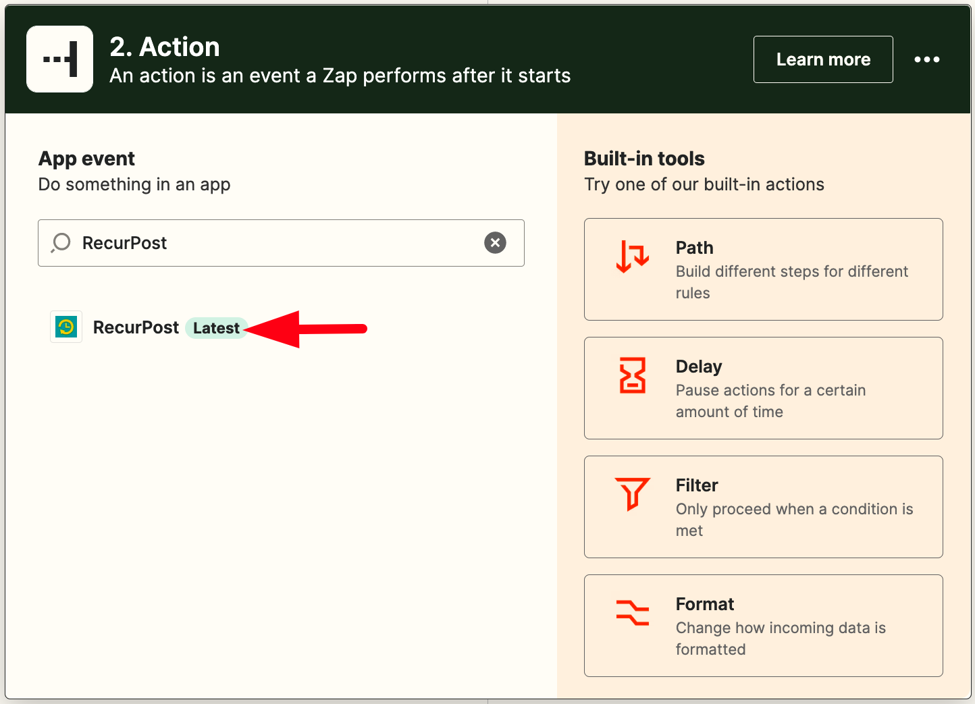Select the RecurPost app result name

pyautogui.click(x=136, y=327)
